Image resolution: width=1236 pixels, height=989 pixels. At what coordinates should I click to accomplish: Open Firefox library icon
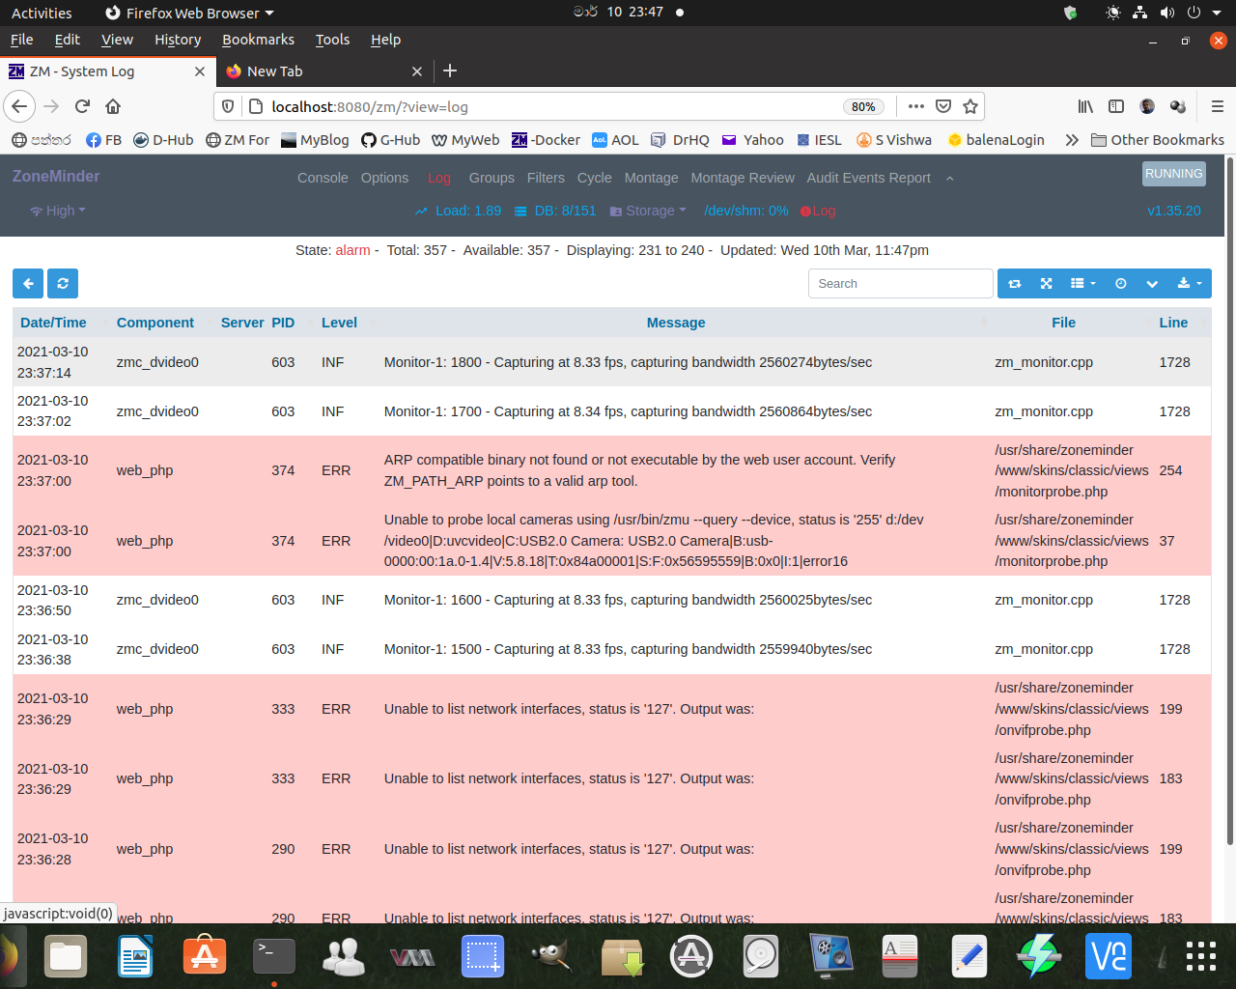click(1085, 106)
